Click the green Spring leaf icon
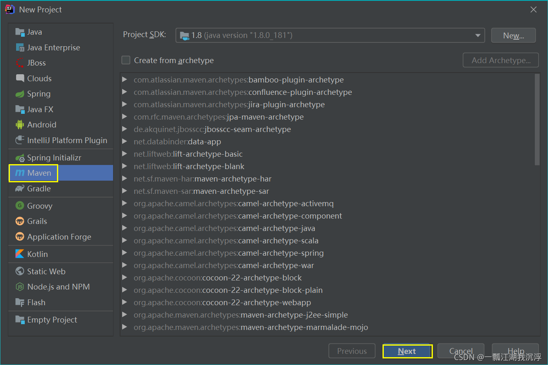 20,94
